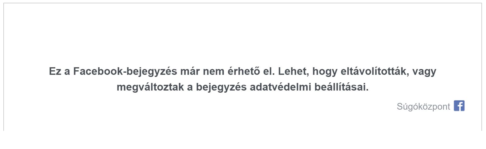Select the 'Ez a Facebook-bejegyzés' message line

(243, 72)
